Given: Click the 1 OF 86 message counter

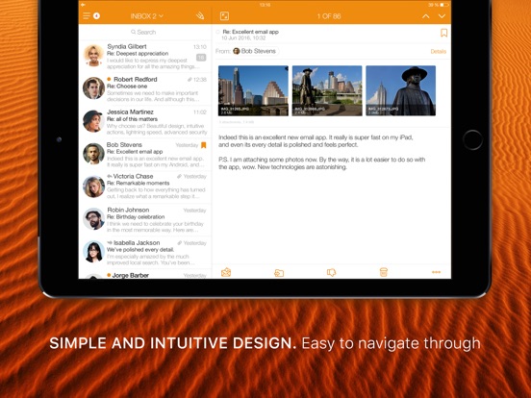Looking at the screenshot, I should (x=328, y=16).
